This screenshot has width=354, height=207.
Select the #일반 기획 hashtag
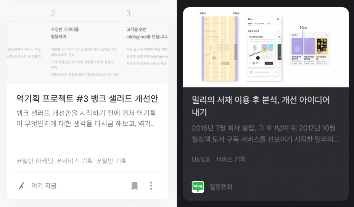pos(111,161)
